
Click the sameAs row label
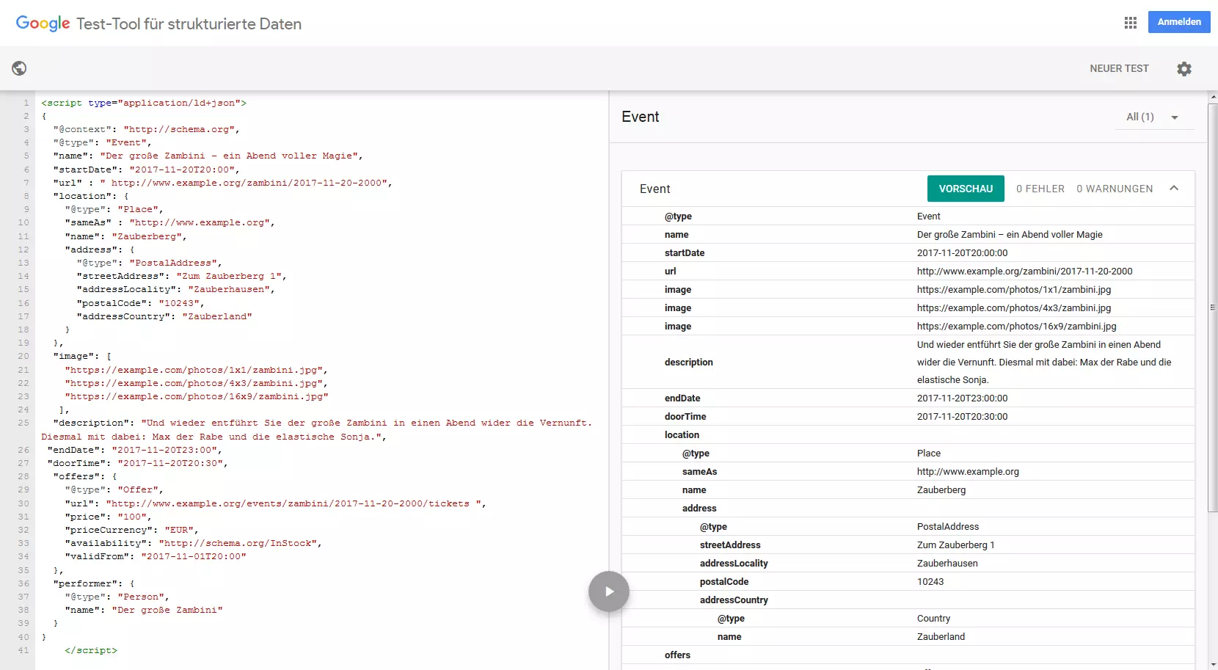pyautogui.click(x=699, y=471)
